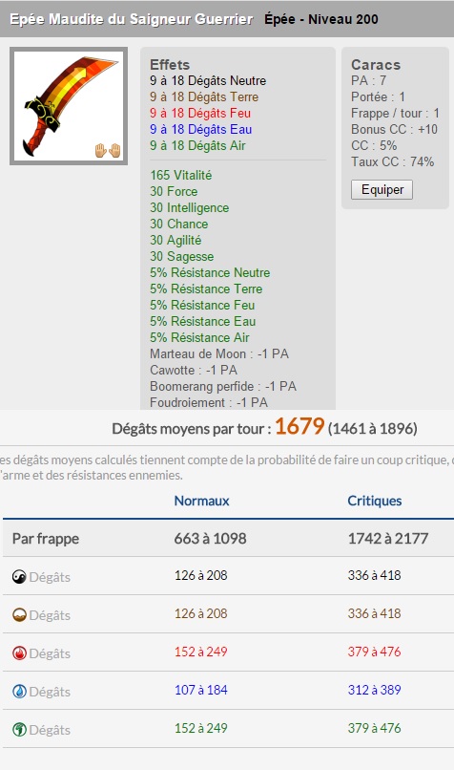Click the Taux CC 74% stat
The height and width of the screenshot is (770, 454).
(392, 161)
